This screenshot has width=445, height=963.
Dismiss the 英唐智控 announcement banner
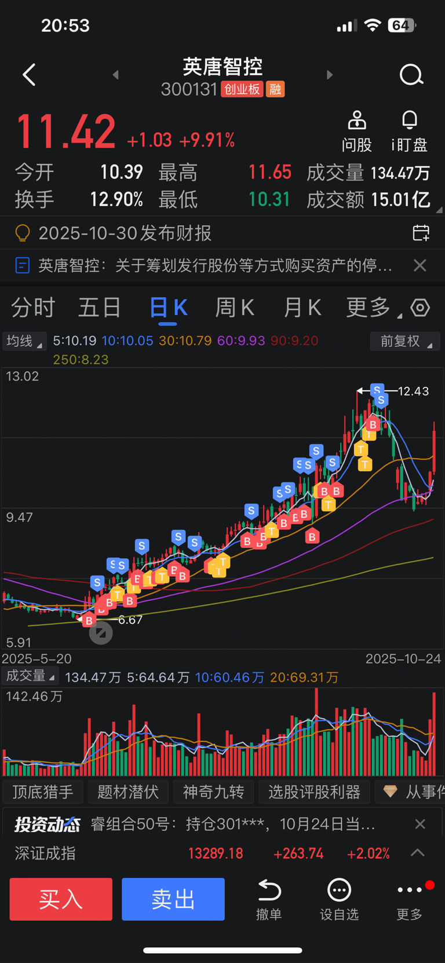click(x=420, y=266)
